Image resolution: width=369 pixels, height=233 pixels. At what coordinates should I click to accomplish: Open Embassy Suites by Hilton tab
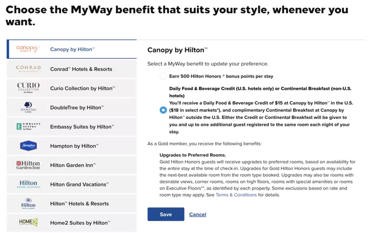coord(82,127)
